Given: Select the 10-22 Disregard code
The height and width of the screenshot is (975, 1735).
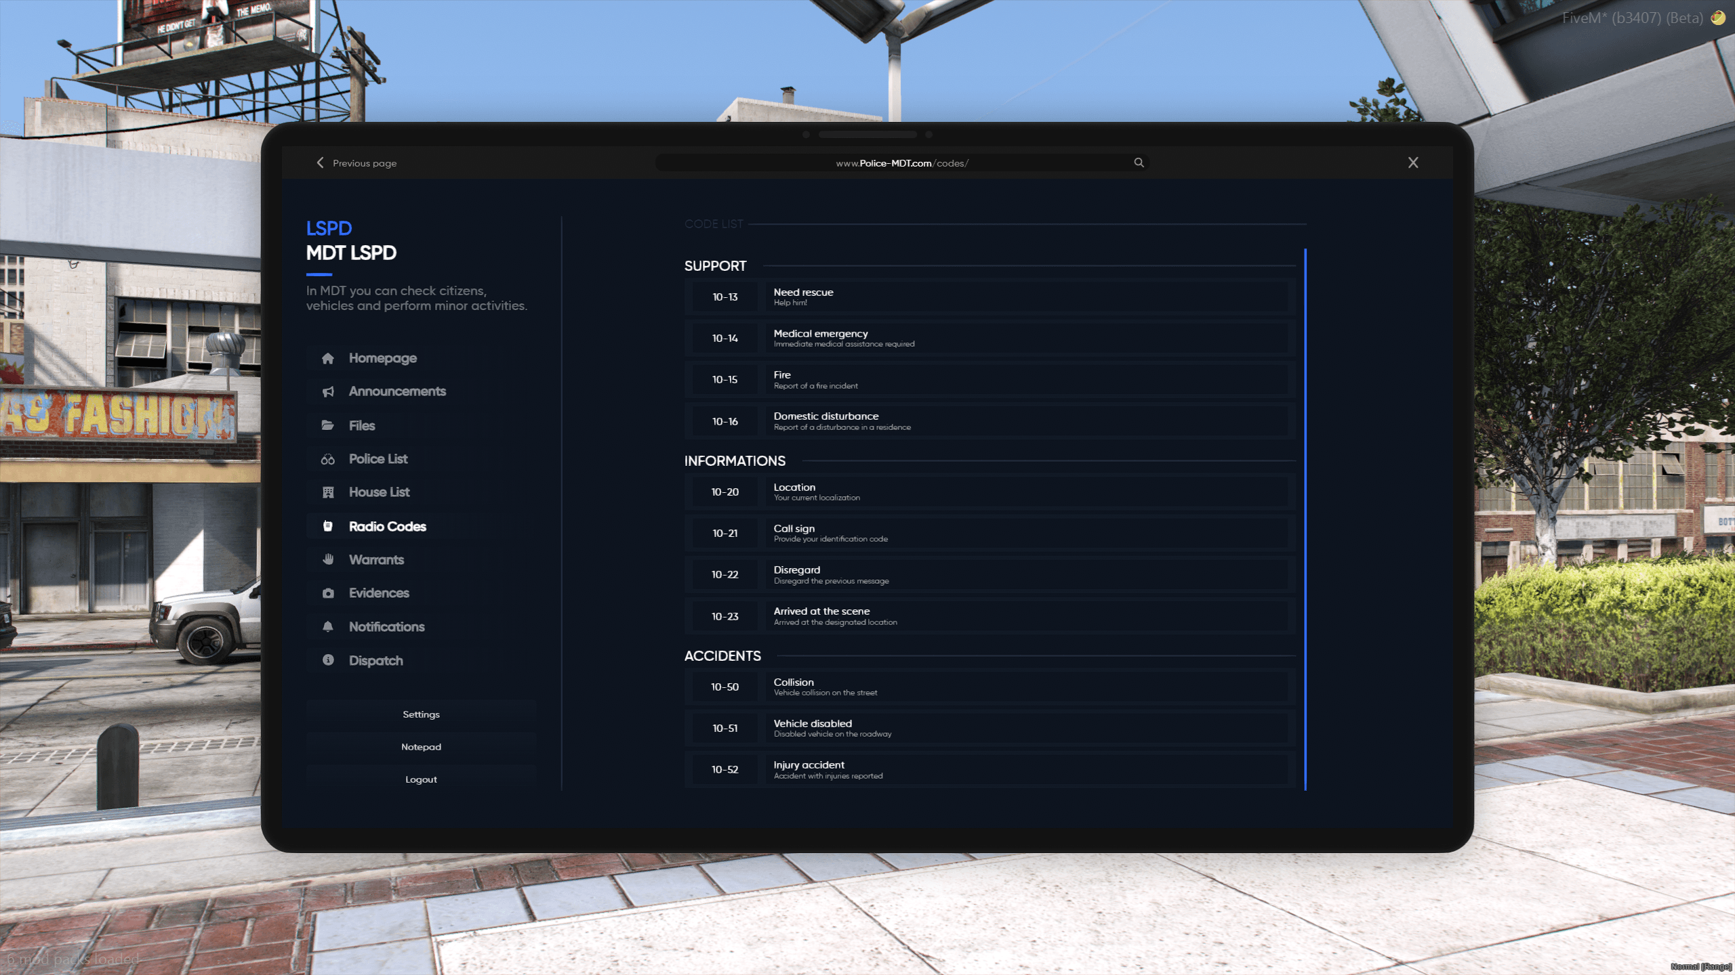Looking at the screenshot, I should [x=989, y=575].
